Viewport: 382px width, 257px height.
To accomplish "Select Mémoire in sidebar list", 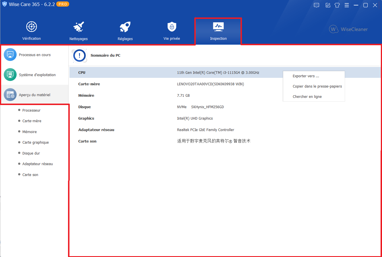I will point(30,132).
